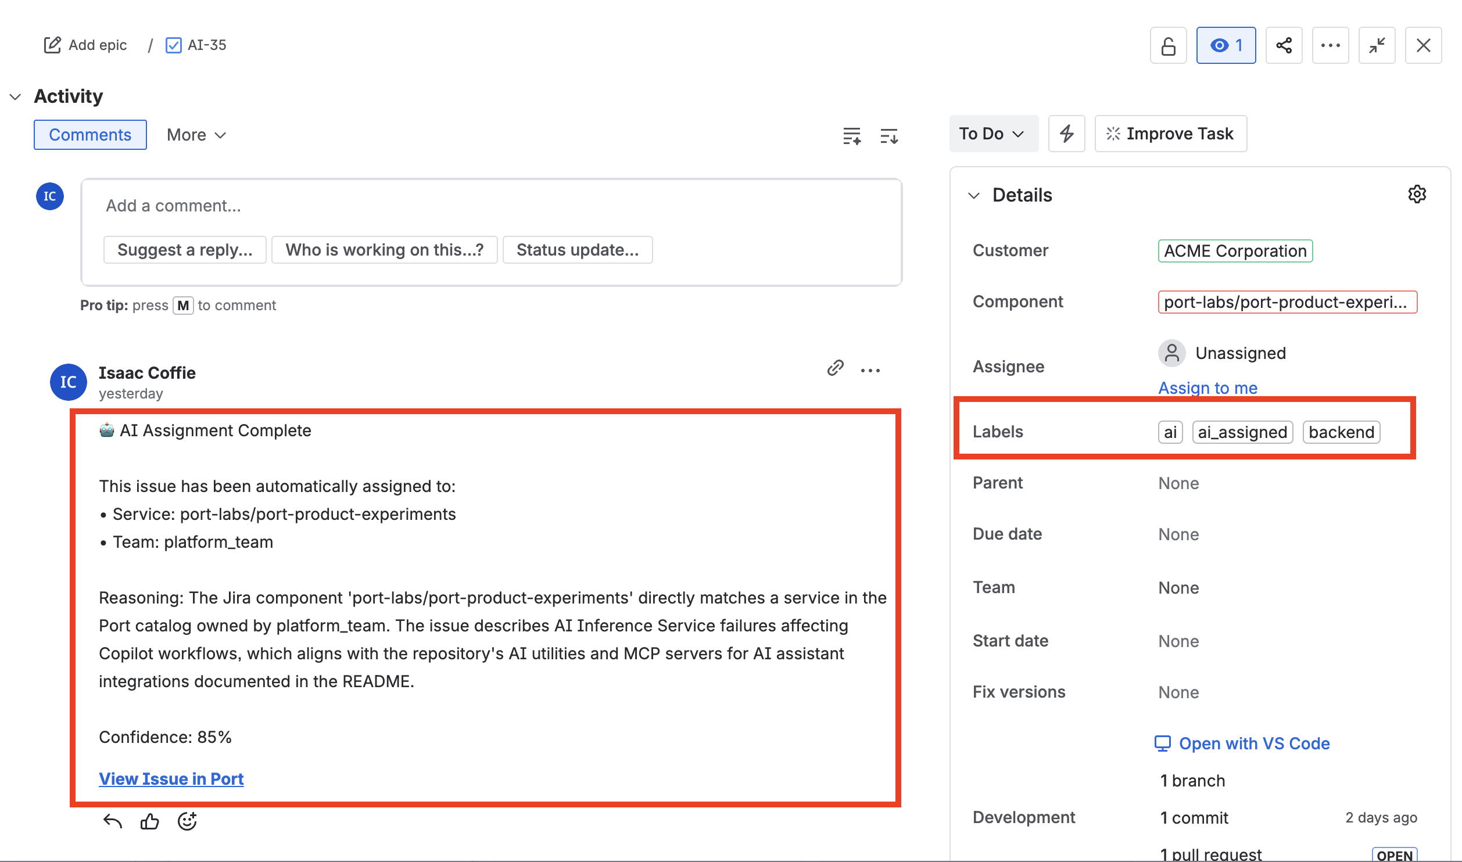The height and width of the screenshot is (862, 1462).
Task: Click the Add a comment field
Action: (491, 206)
